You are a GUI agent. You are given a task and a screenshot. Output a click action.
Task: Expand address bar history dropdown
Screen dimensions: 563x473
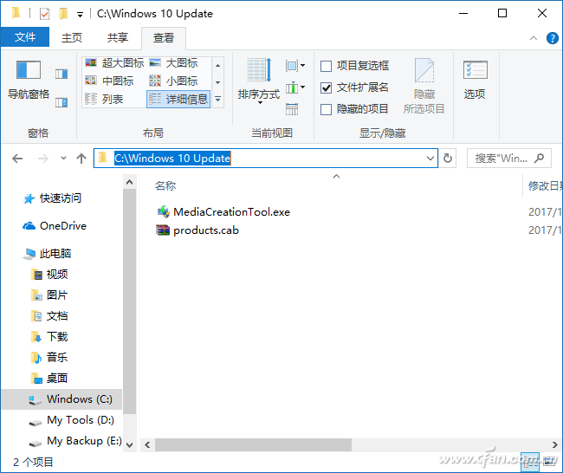pyautogui.click(x=430, y=159)
